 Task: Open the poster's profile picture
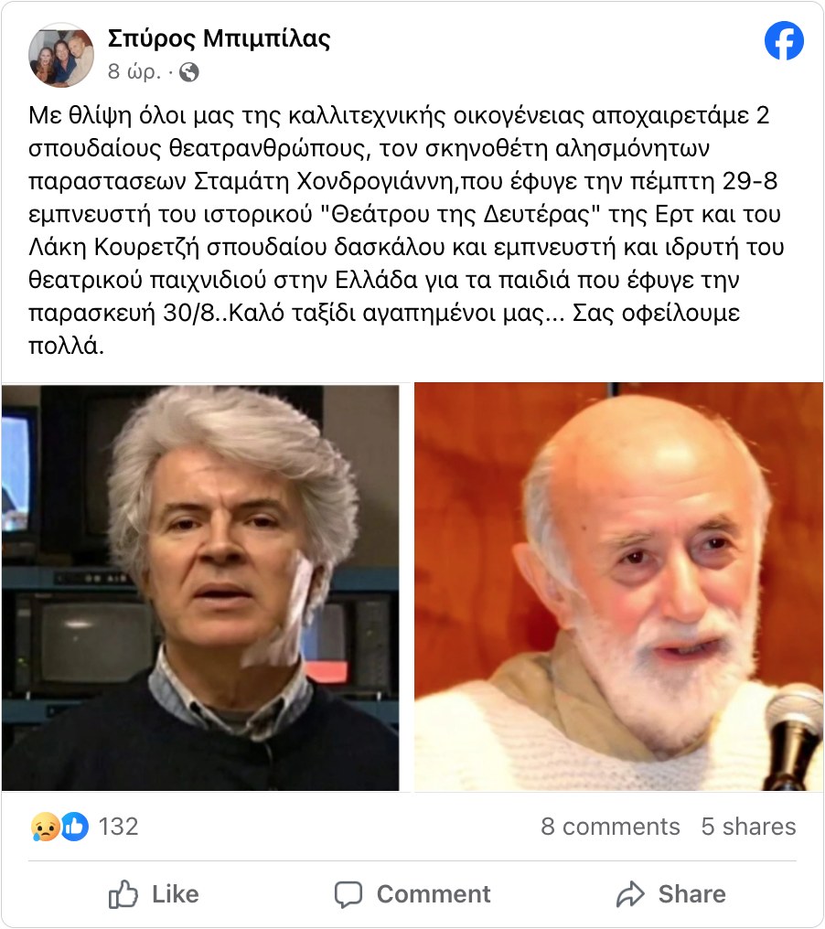61,55
